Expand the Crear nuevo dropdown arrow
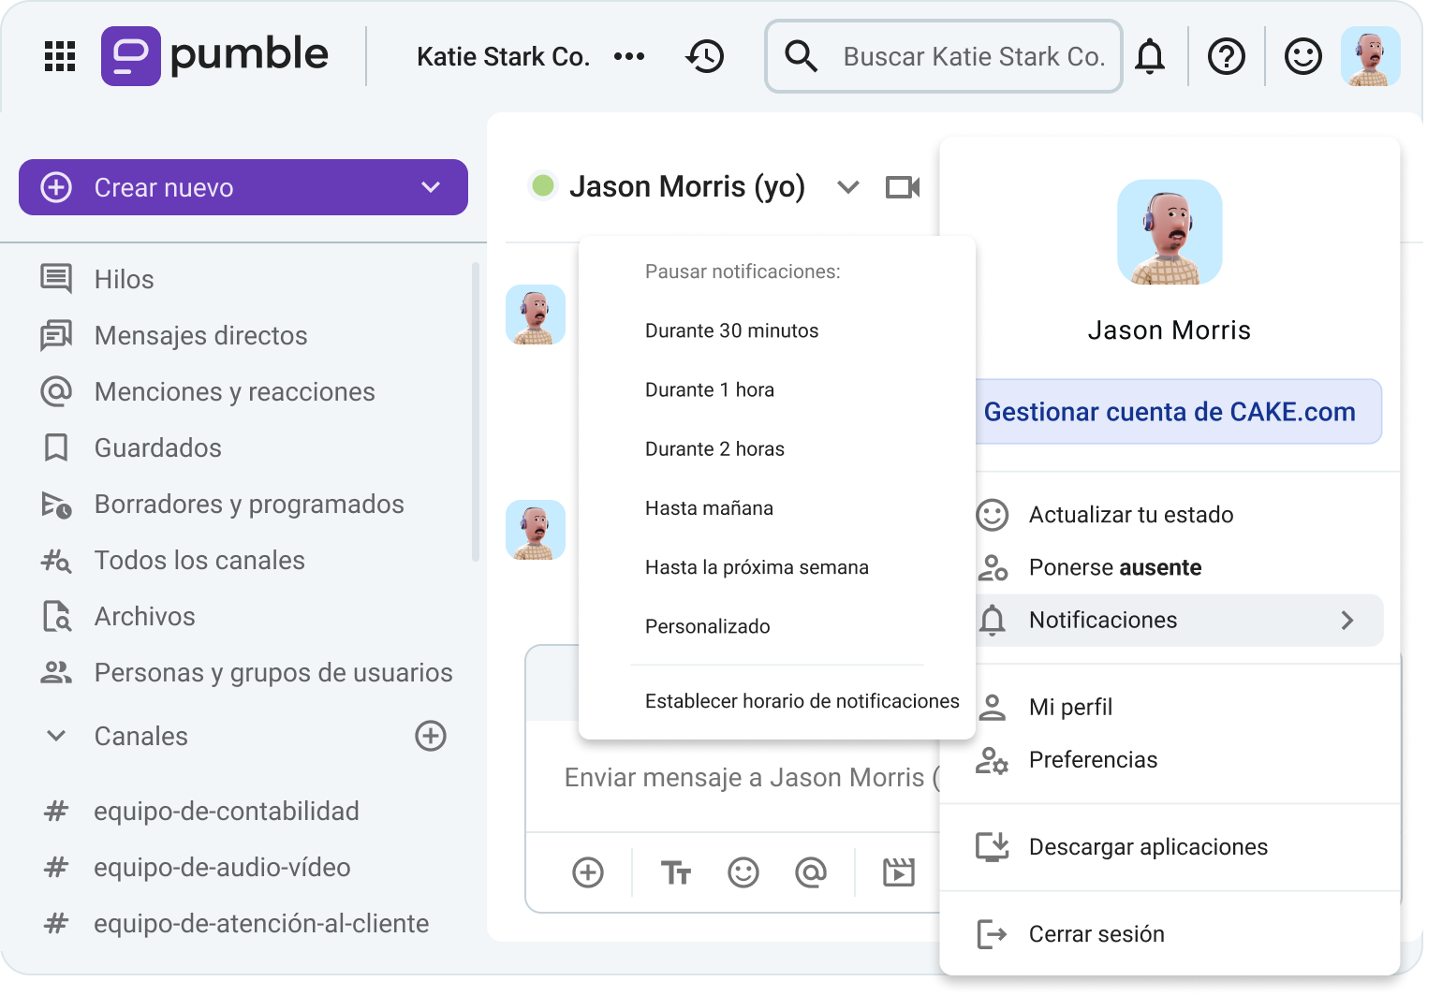Viewport: 1442px width, 996px height. [x=430, y=187]
